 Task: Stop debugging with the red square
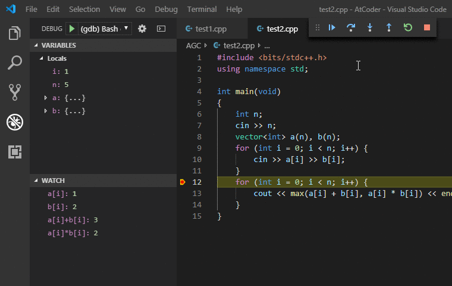(426, 27)
